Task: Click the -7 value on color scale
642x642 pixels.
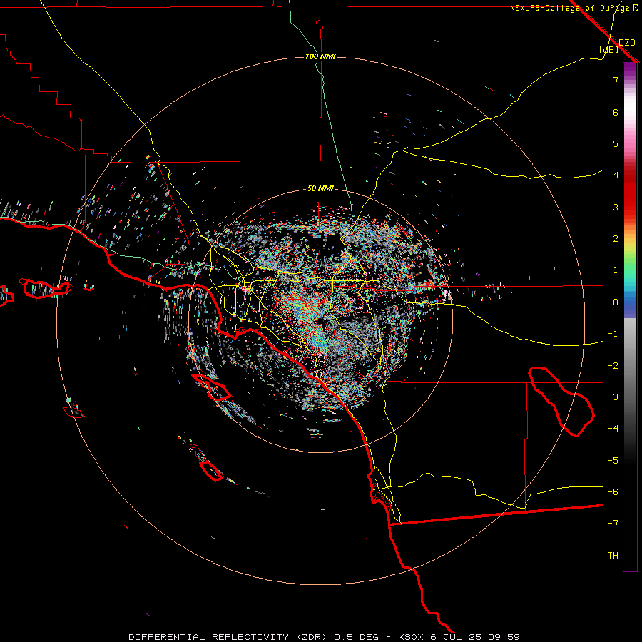Action: (613, 524)
